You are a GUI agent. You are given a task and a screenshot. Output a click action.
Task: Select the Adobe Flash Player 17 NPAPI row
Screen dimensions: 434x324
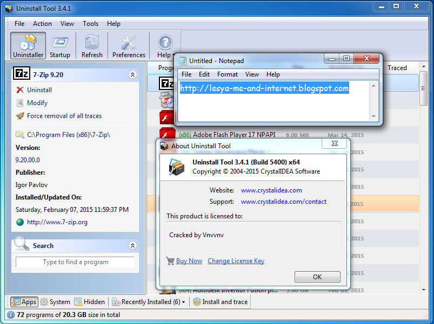(x=282, y=135)
